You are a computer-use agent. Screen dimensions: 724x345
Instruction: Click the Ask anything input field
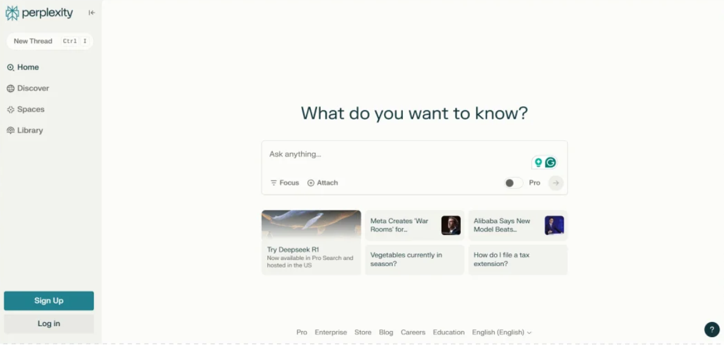[x=393, y=155]
